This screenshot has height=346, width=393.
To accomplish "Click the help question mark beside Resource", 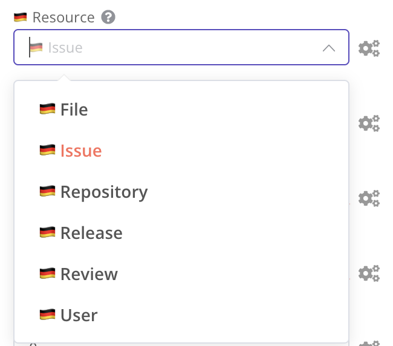I will (x=108, y=18).
